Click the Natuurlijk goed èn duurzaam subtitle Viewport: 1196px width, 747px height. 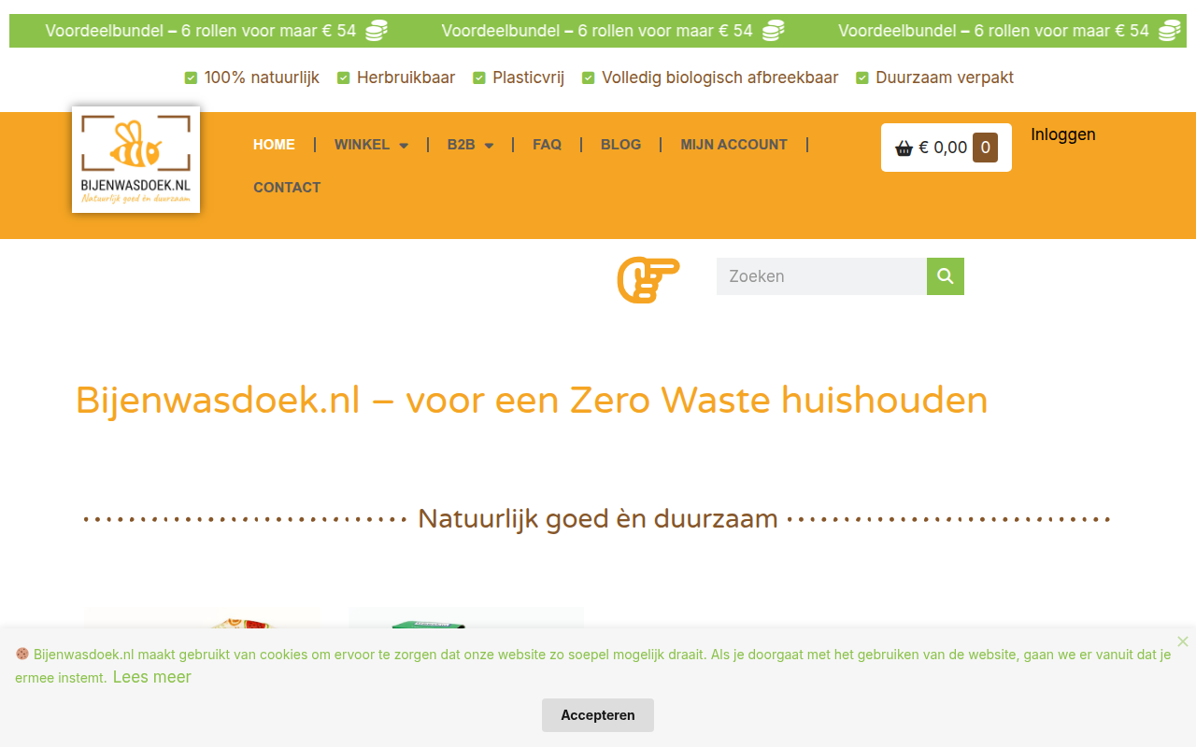(598, 518)
